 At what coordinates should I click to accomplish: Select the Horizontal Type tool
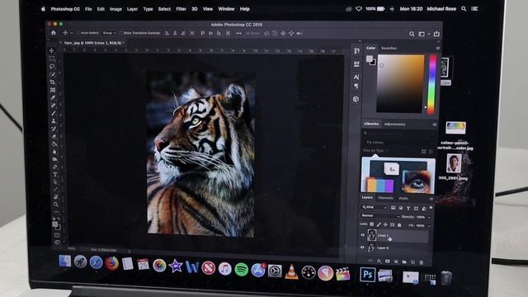(55, 174)
